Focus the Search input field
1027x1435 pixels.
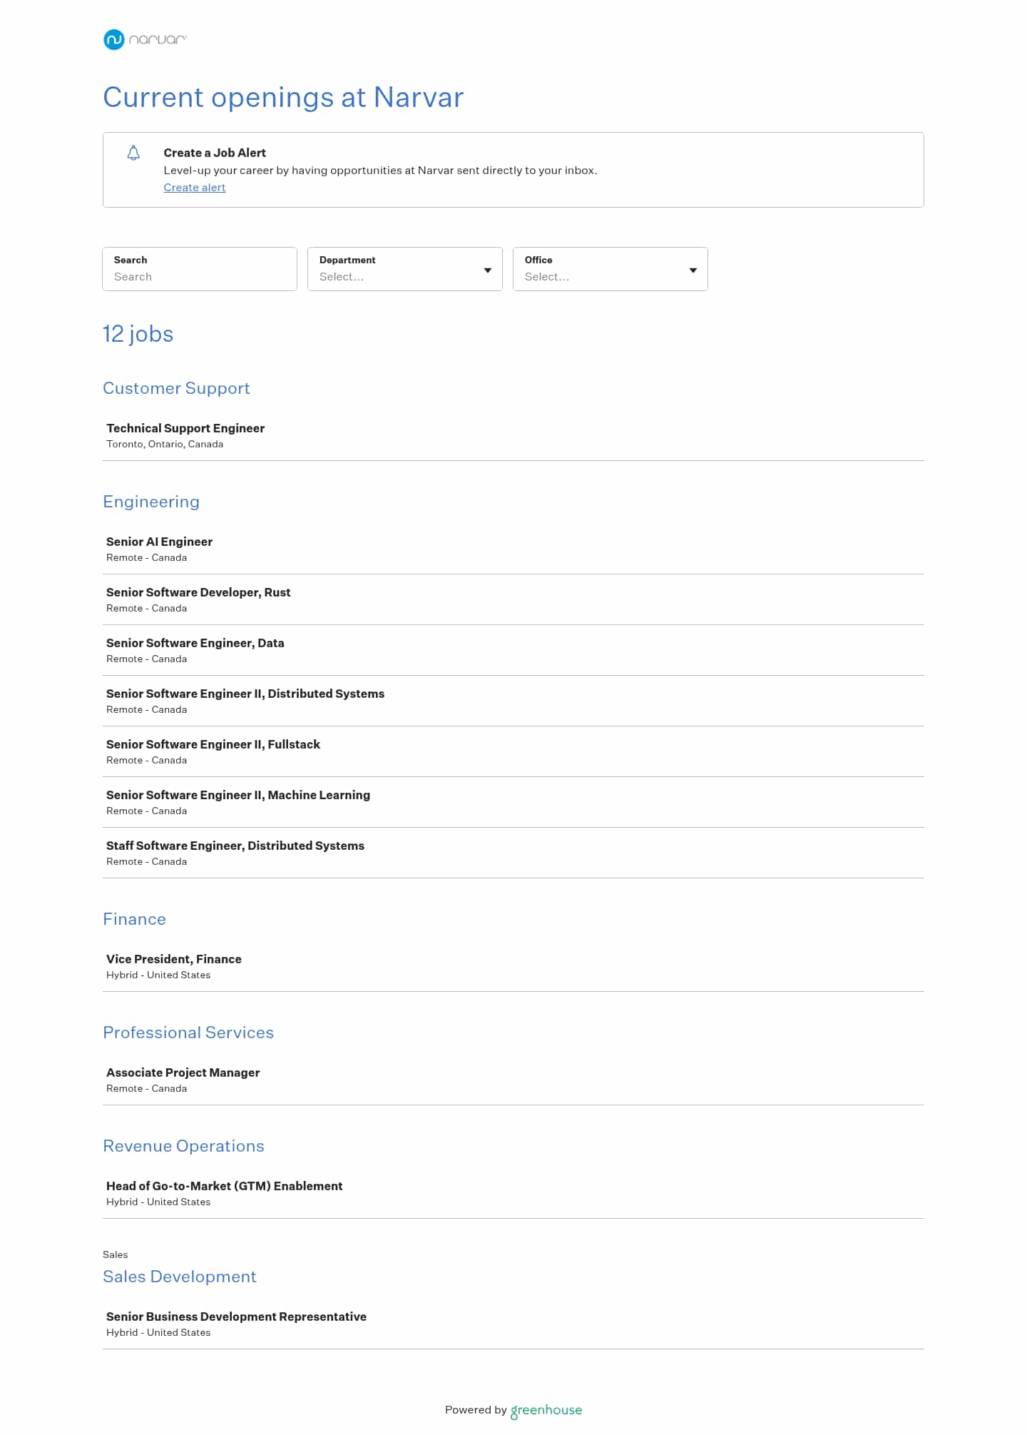(200, 269)
